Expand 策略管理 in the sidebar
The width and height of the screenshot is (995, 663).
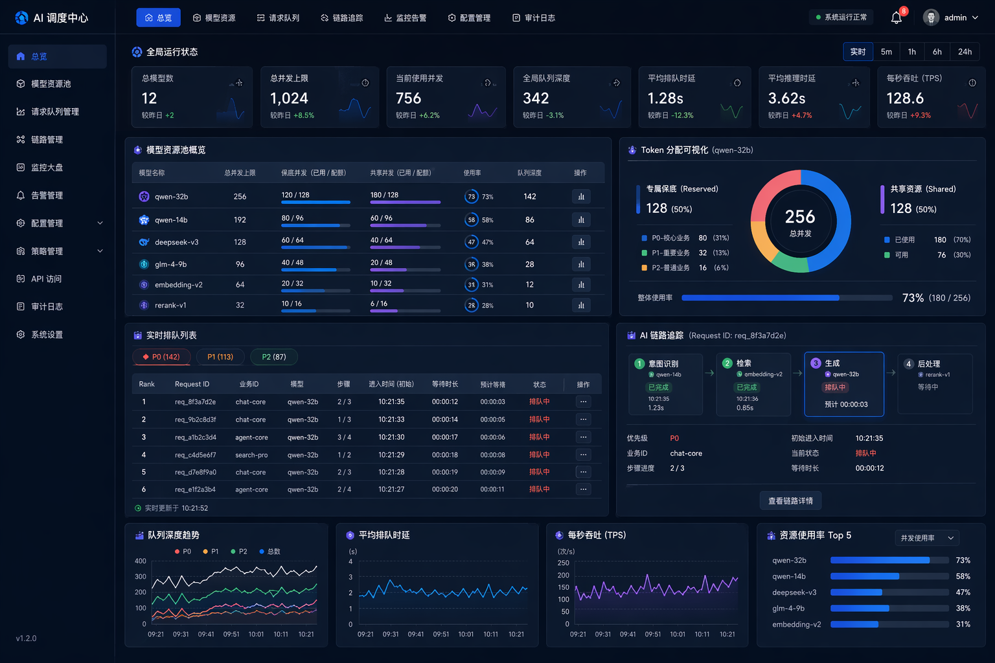(x=100, y=251)
